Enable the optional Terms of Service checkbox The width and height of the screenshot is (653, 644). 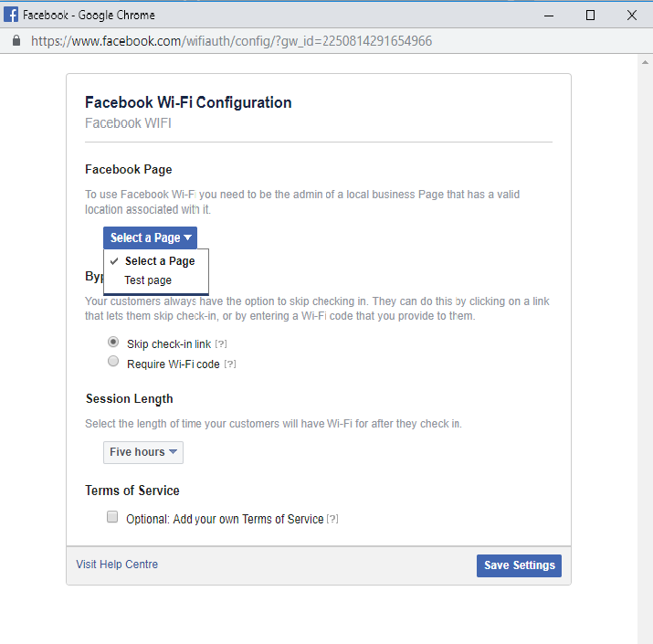point(113,517)
